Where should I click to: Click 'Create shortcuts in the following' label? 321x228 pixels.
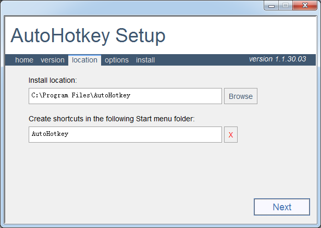[112, 119]
